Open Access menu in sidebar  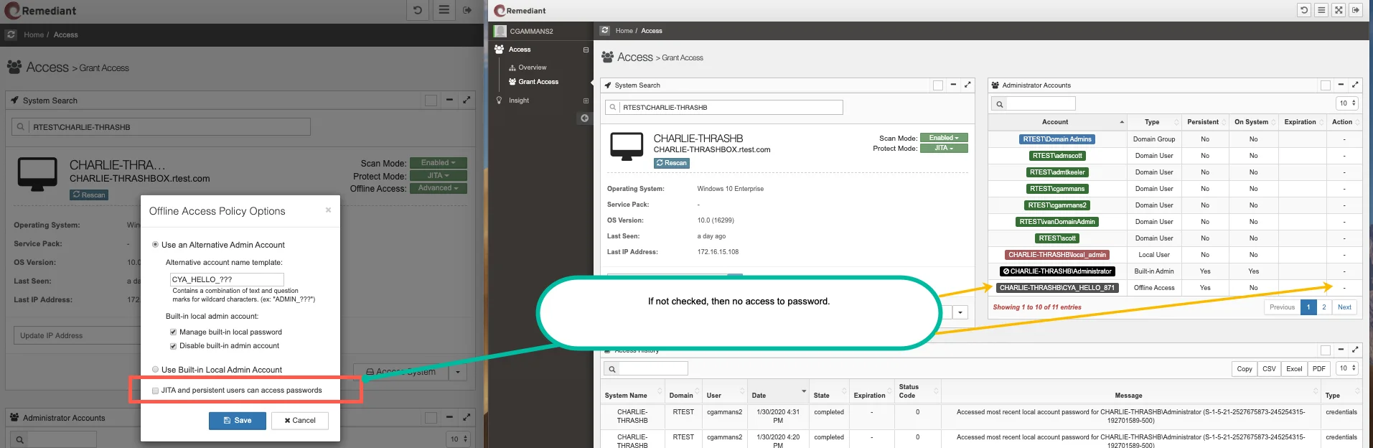pyautogui.click(x=520, y=50)
